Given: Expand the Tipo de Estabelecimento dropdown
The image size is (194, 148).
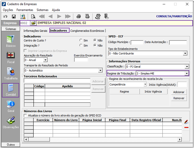Looking at the screenshot, I should pyautogui.click(x=185, y=53).
